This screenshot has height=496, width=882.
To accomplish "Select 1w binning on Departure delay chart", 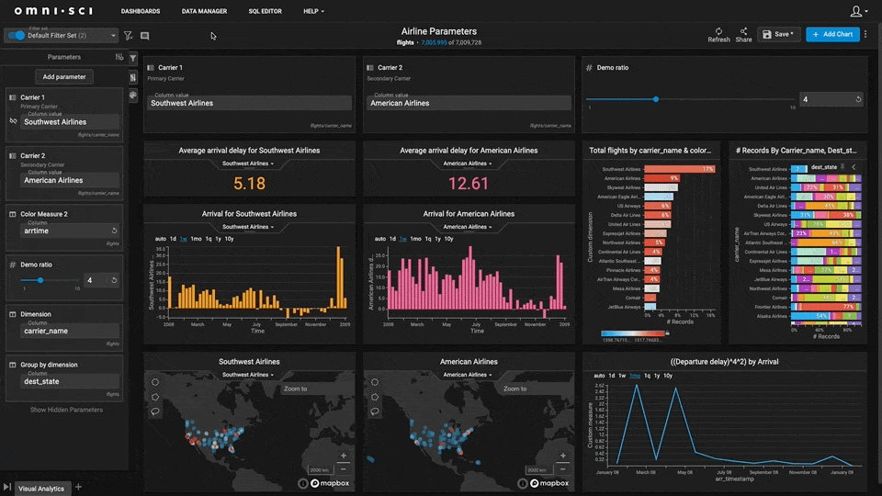I will 622,376.
